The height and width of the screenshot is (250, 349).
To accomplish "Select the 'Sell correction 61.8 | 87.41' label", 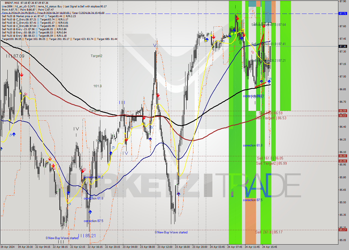I will [x=269, y=44].
